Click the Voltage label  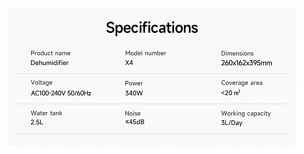tap(42, 83)
